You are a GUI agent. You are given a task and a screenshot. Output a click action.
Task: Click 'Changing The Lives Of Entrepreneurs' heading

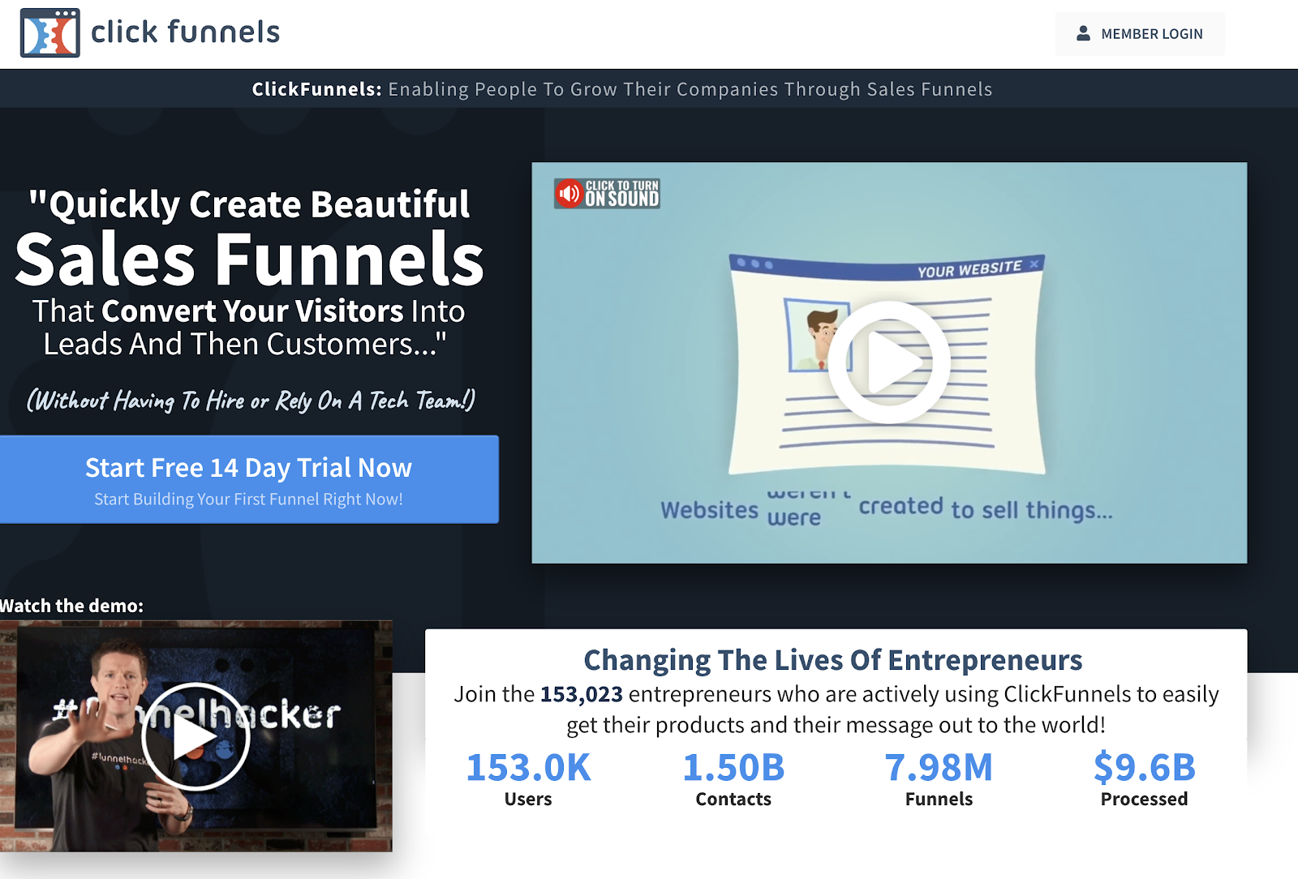tap(833, 660)
